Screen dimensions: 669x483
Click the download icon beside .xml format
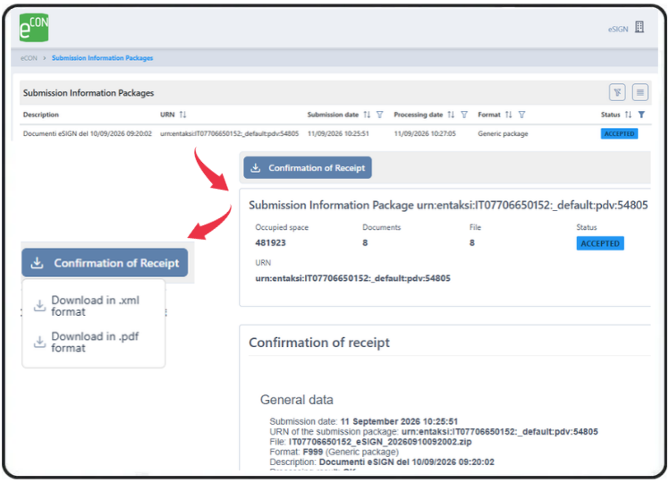[x=39, y=306]
